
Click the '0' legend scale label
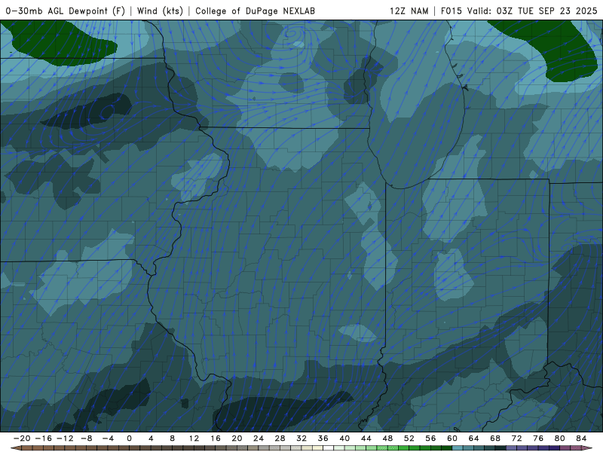click(129, 438)
